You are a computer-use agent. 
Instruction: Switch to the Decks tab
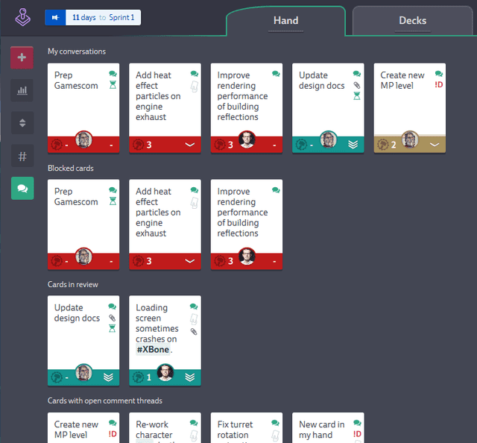412,20
